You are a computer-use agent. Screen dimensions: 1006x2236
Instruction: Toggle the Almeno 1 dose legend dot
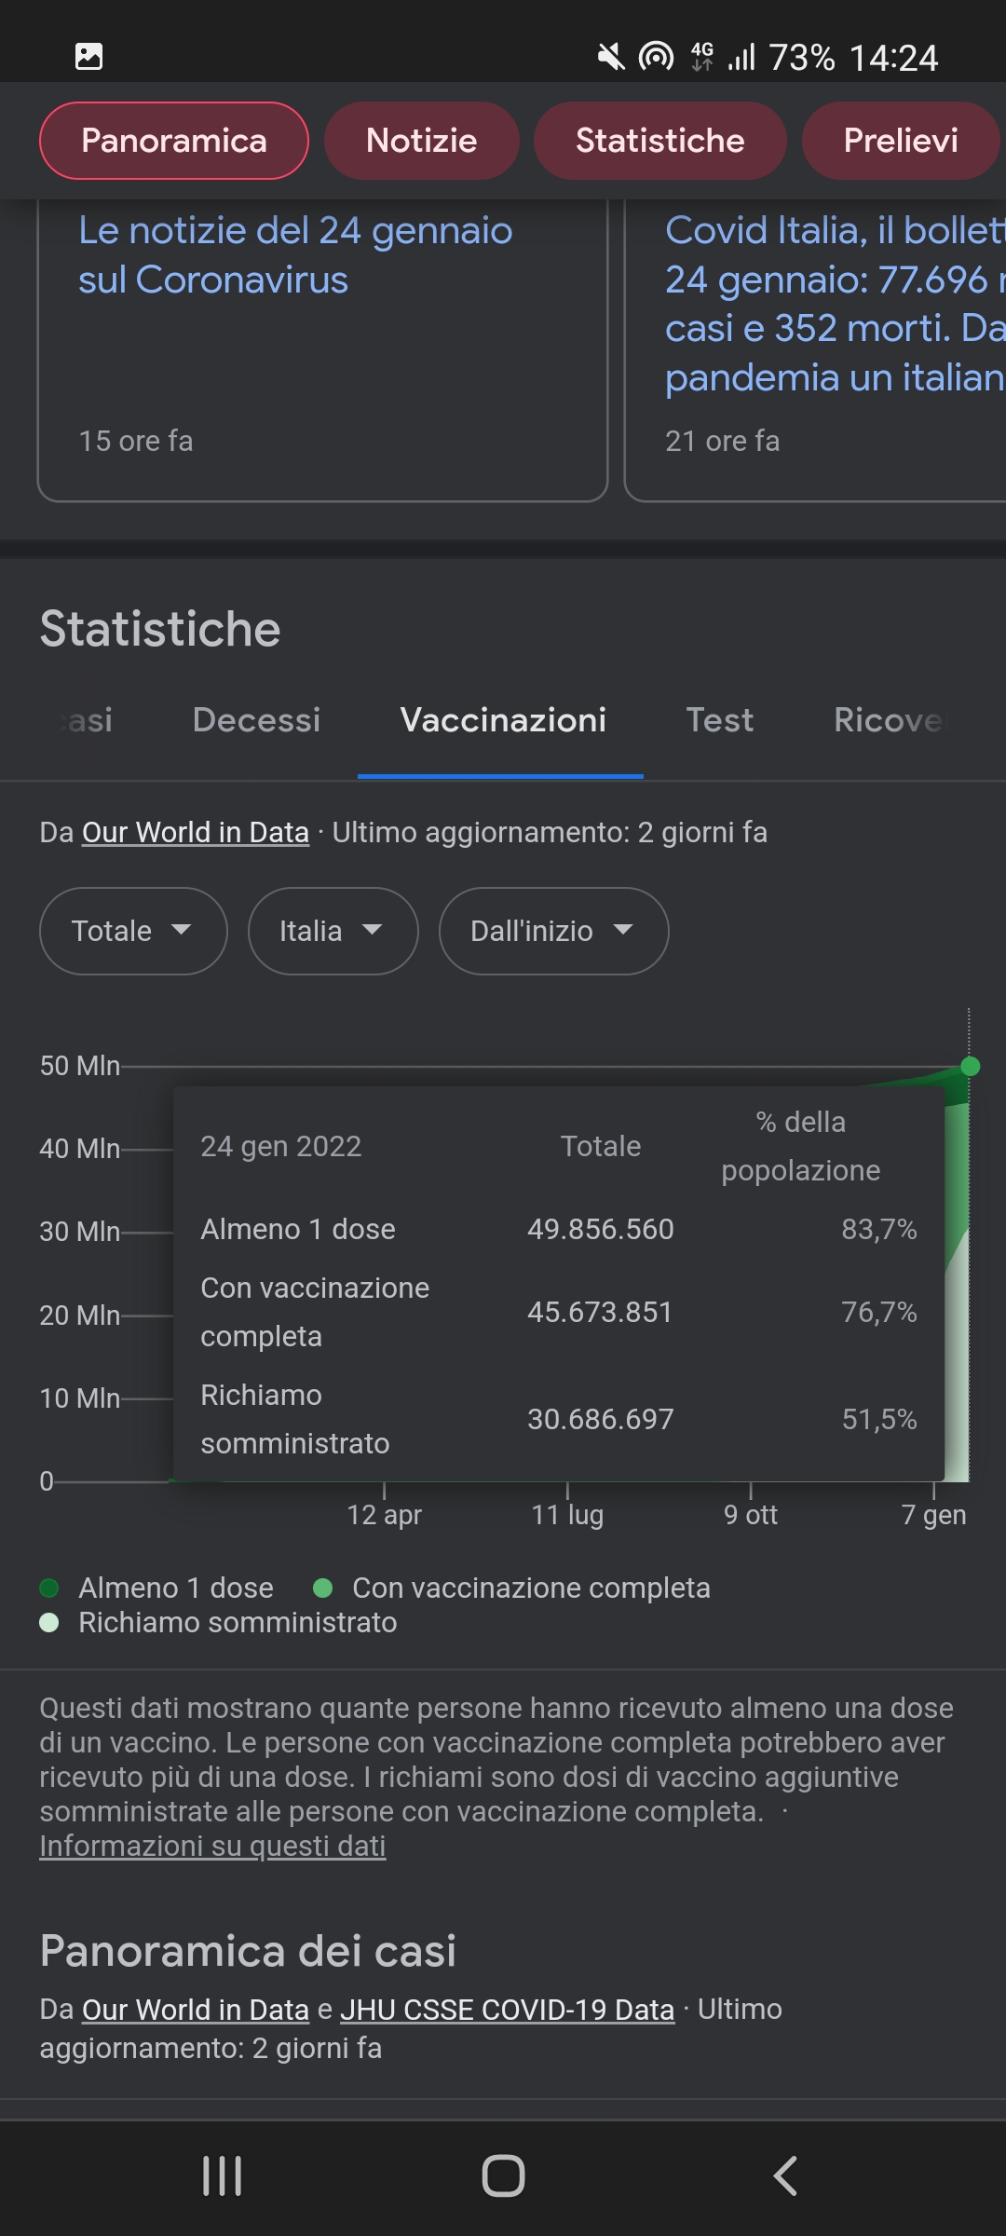49,1588
